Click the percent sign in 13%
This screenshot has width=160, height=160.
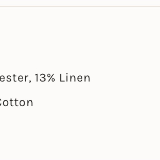pos(51,78)
